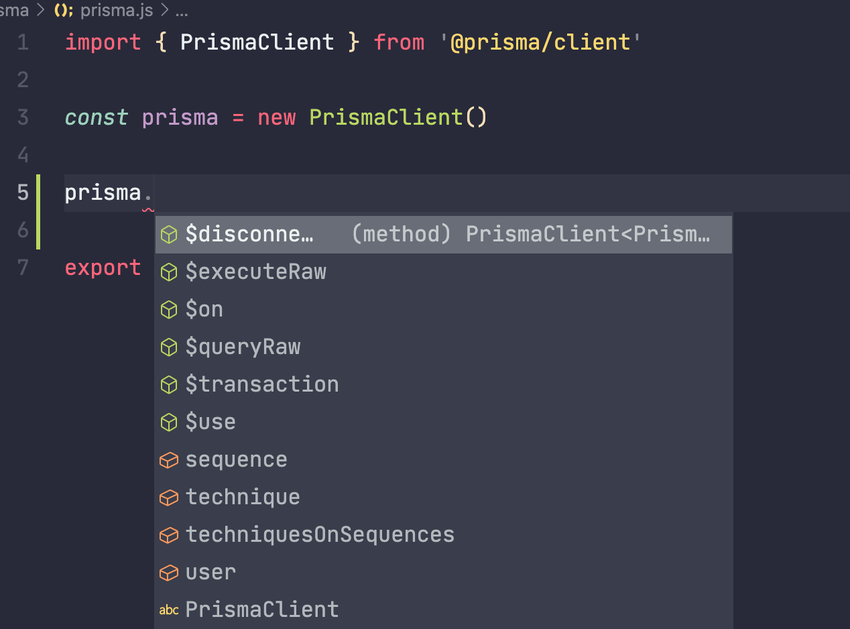The height and width of the screenshot is (629, 850).
Task: Click the cube icon next to $executeRaw
Action: 168,272
